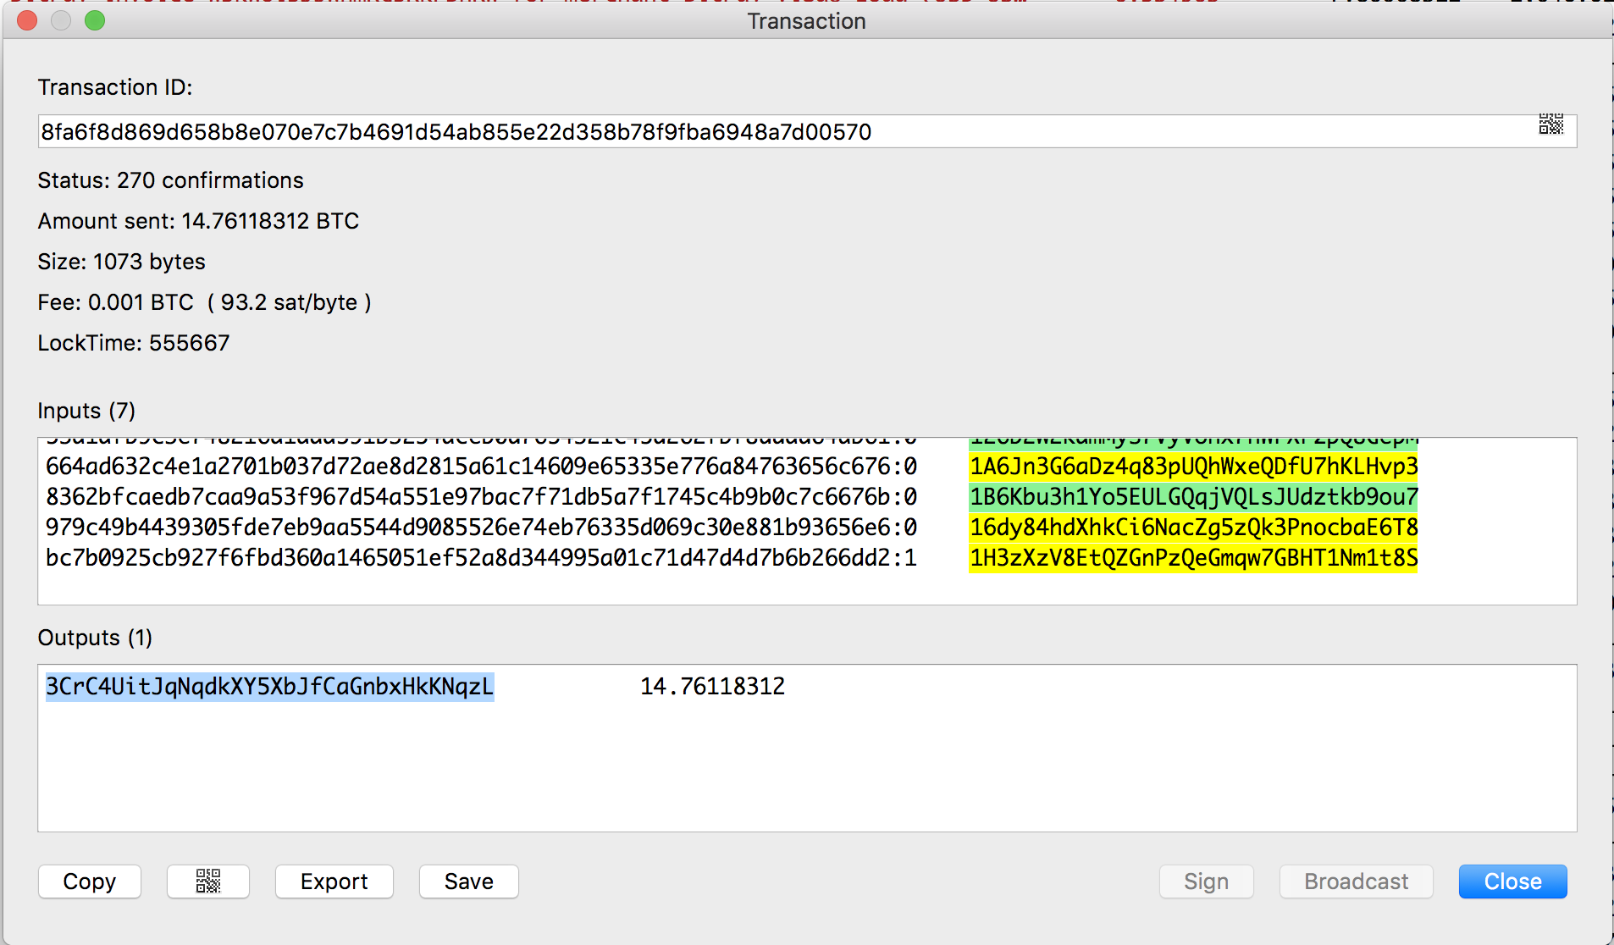The height and width of the screenshot is (945, 1614).
Task: Close the Transaction dialog with the Close button
Action: (x=1513, y=881)
